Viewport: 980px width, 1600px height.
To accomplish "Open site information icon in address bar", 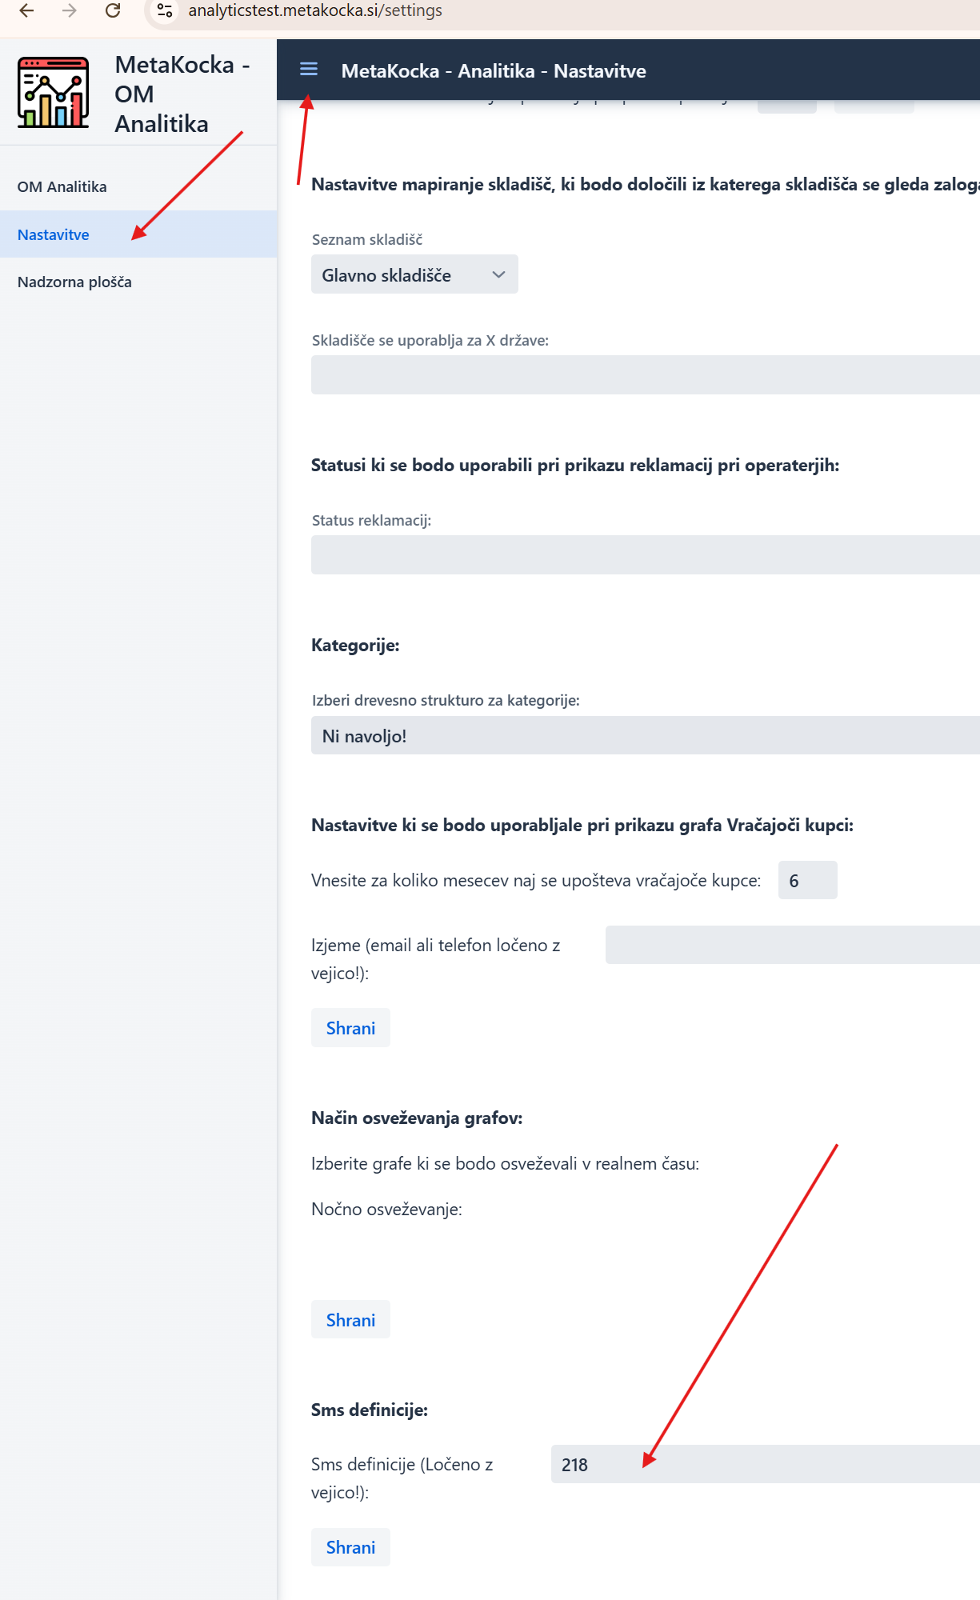I will click(x=165, y=11).
